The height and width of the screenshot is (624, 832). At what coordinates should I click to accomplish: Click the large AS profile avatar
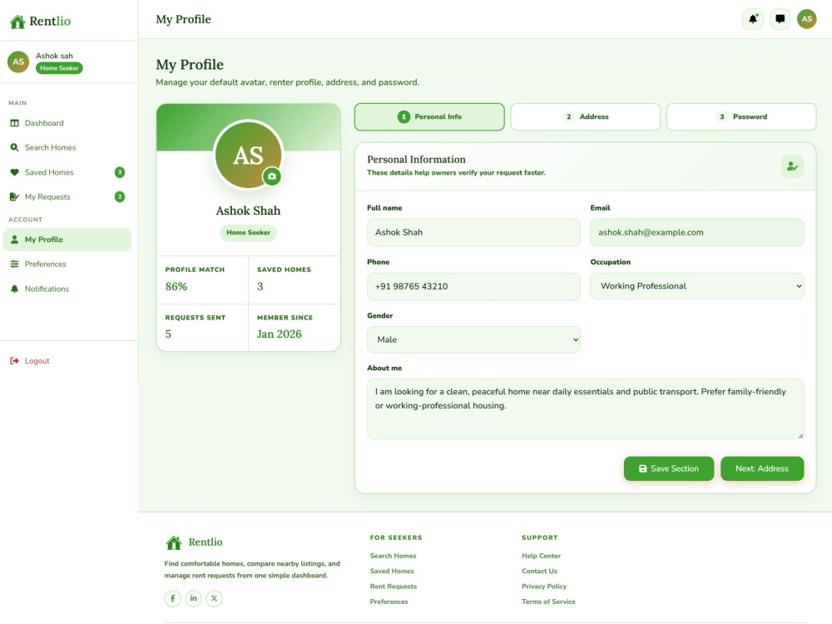pyautogui.click(x=248, y=155)
